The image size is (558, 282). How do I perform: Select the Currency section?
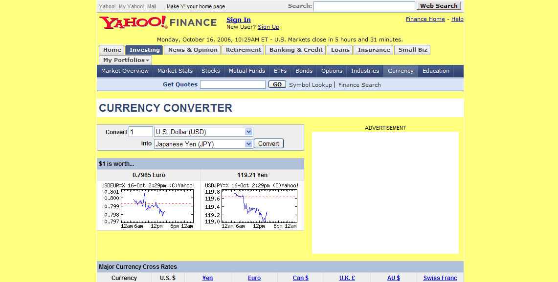point(401,71)
